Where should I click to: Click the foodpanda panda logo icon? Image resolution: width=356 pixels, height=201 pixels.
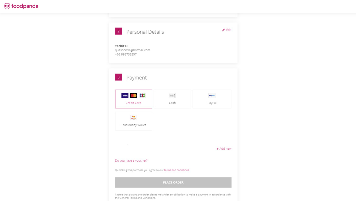pos(7,6)
